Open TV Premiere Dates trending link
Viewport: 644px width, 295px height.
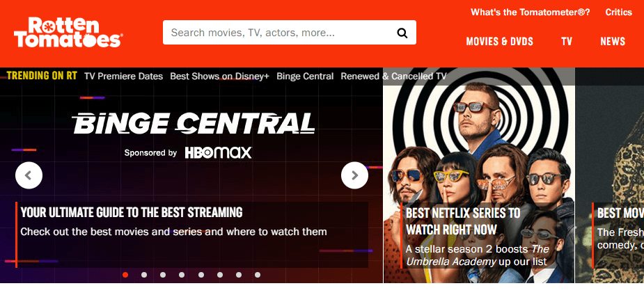[x=123, y=77]
